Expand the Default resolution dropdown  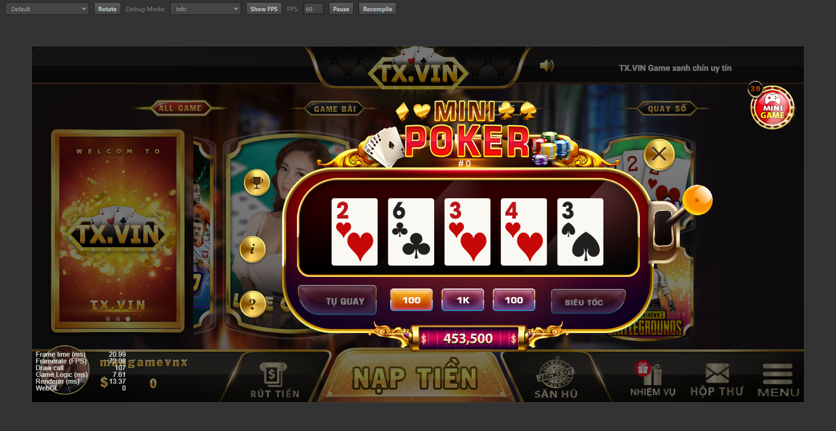[x=47, y=9]
